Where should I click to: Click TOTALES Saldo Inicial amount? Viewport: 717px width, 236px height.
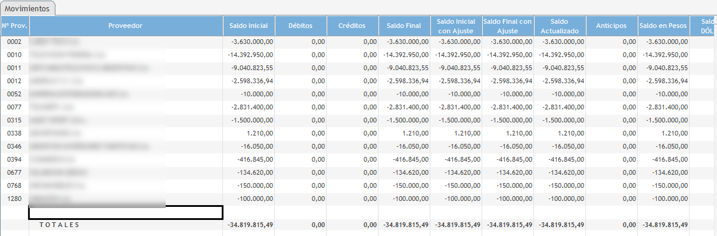click(250, 225)
